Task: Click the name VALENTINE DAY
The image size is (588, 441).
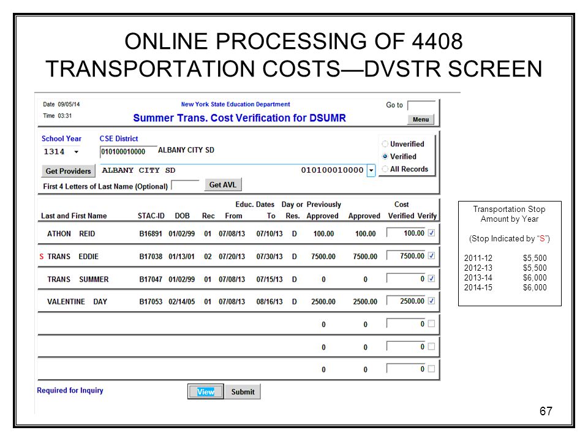Action: tap(77, 301)
